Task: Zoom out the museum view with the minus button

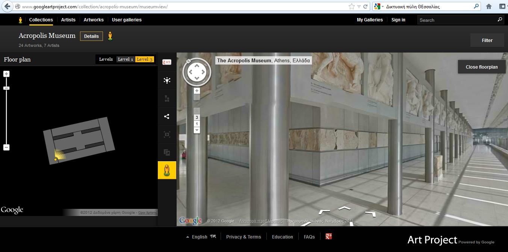Action: tap(197, 97)
